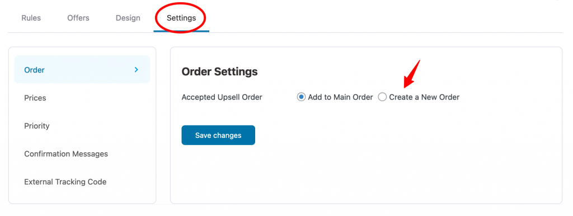The width and height of the screenshot is (573, 216).
Task: Click the blue underline beneath Settings tab
Action: point(181,31)
